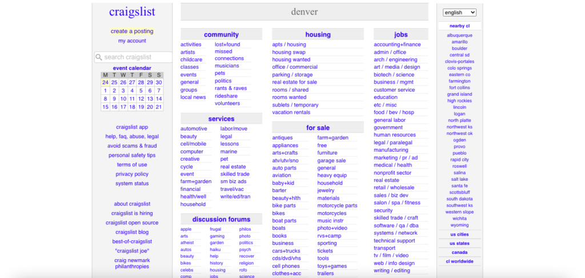Screen dimensions: 585x278
Task: Open web / info design jobs
Action: pyautogui.click(x=394, y=264)
